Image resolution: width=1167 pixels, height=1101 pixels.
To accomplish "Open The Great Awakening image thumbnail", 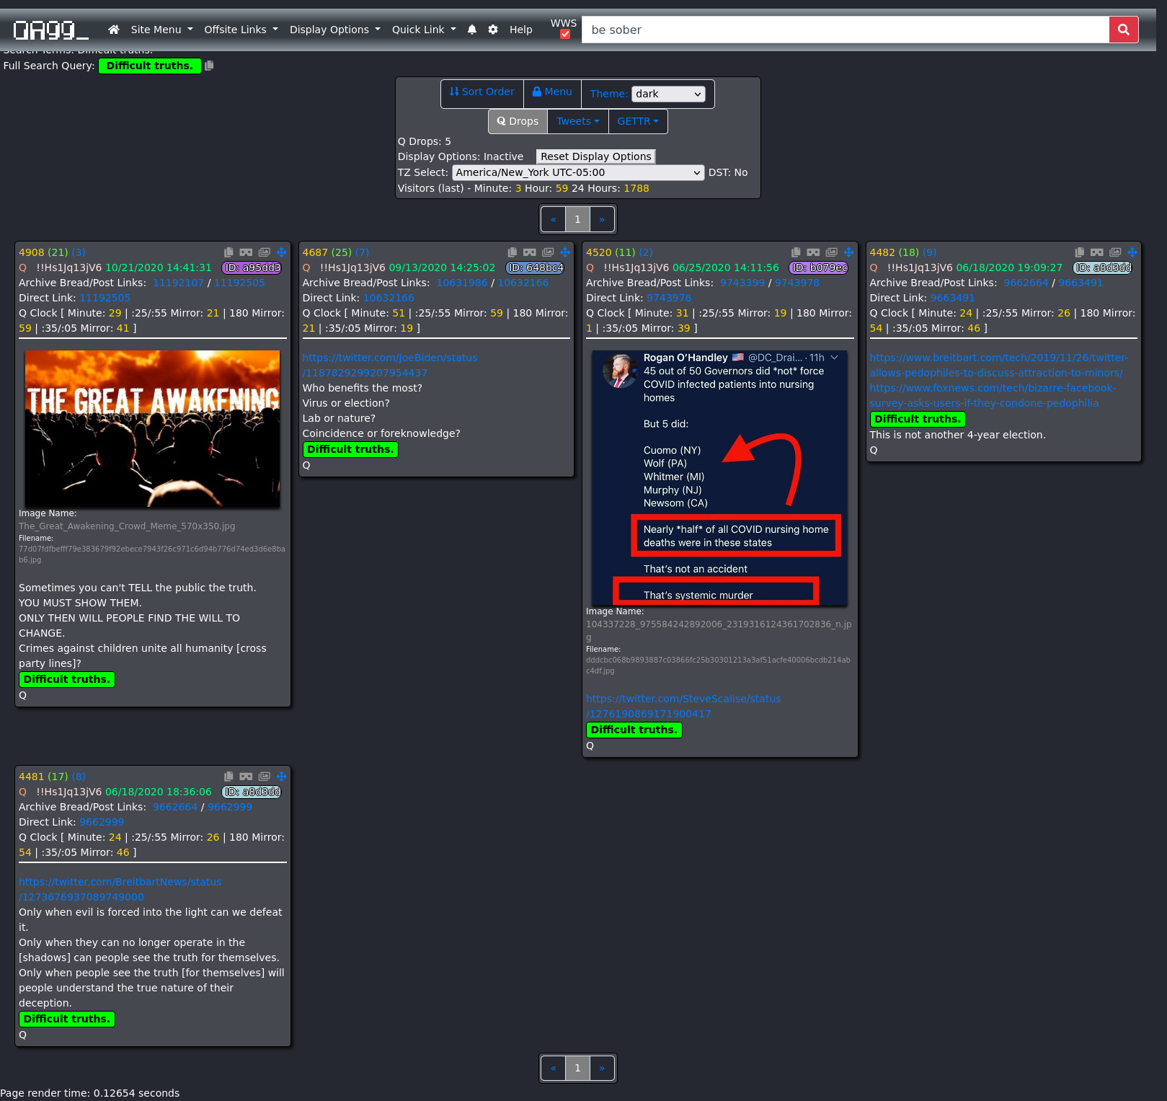I will (x=152, y=429).
